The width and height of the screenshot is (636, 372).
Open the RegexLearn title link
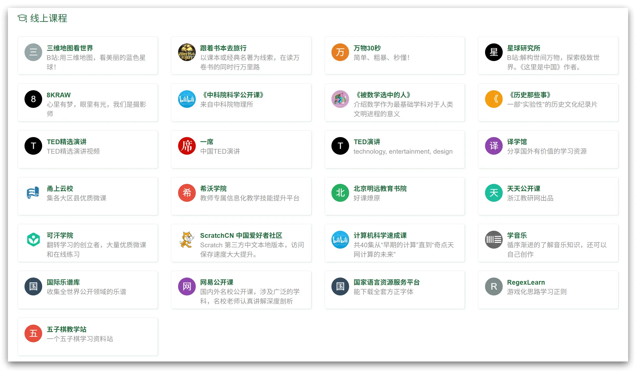526,282
